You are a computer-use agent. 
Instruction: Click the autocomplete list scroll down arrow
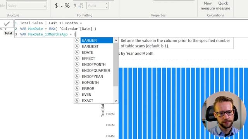(116, 101)
